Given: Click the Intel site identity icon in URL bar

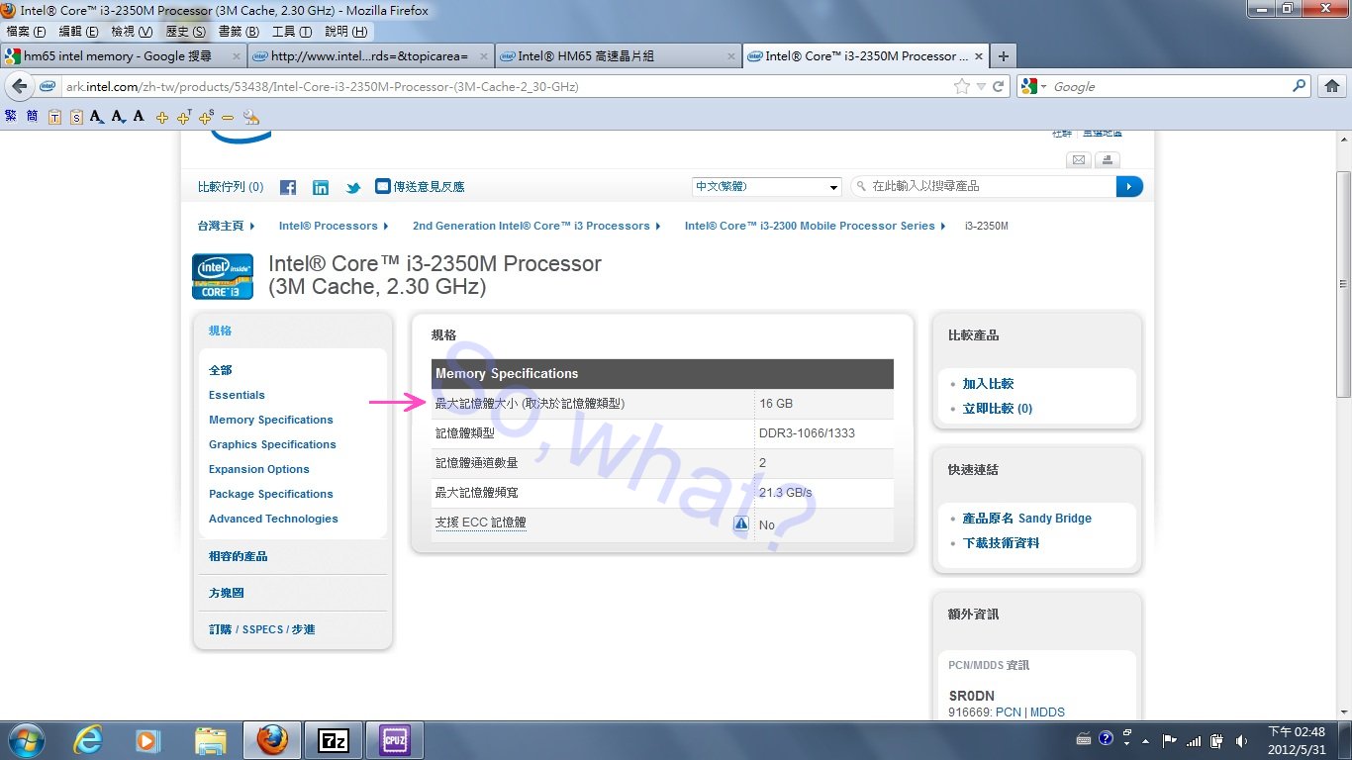Looking at the screenshot, I should click(x=48, y=87).
